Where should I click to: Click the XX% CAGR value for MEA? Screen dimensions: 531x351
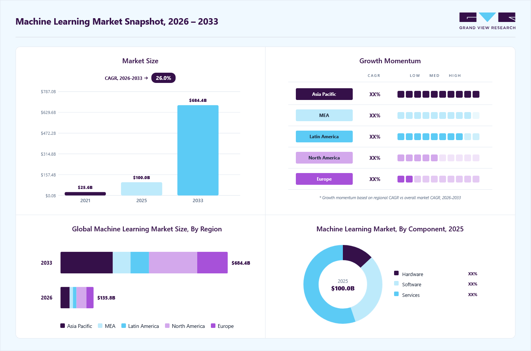click(x=375, y=115)
